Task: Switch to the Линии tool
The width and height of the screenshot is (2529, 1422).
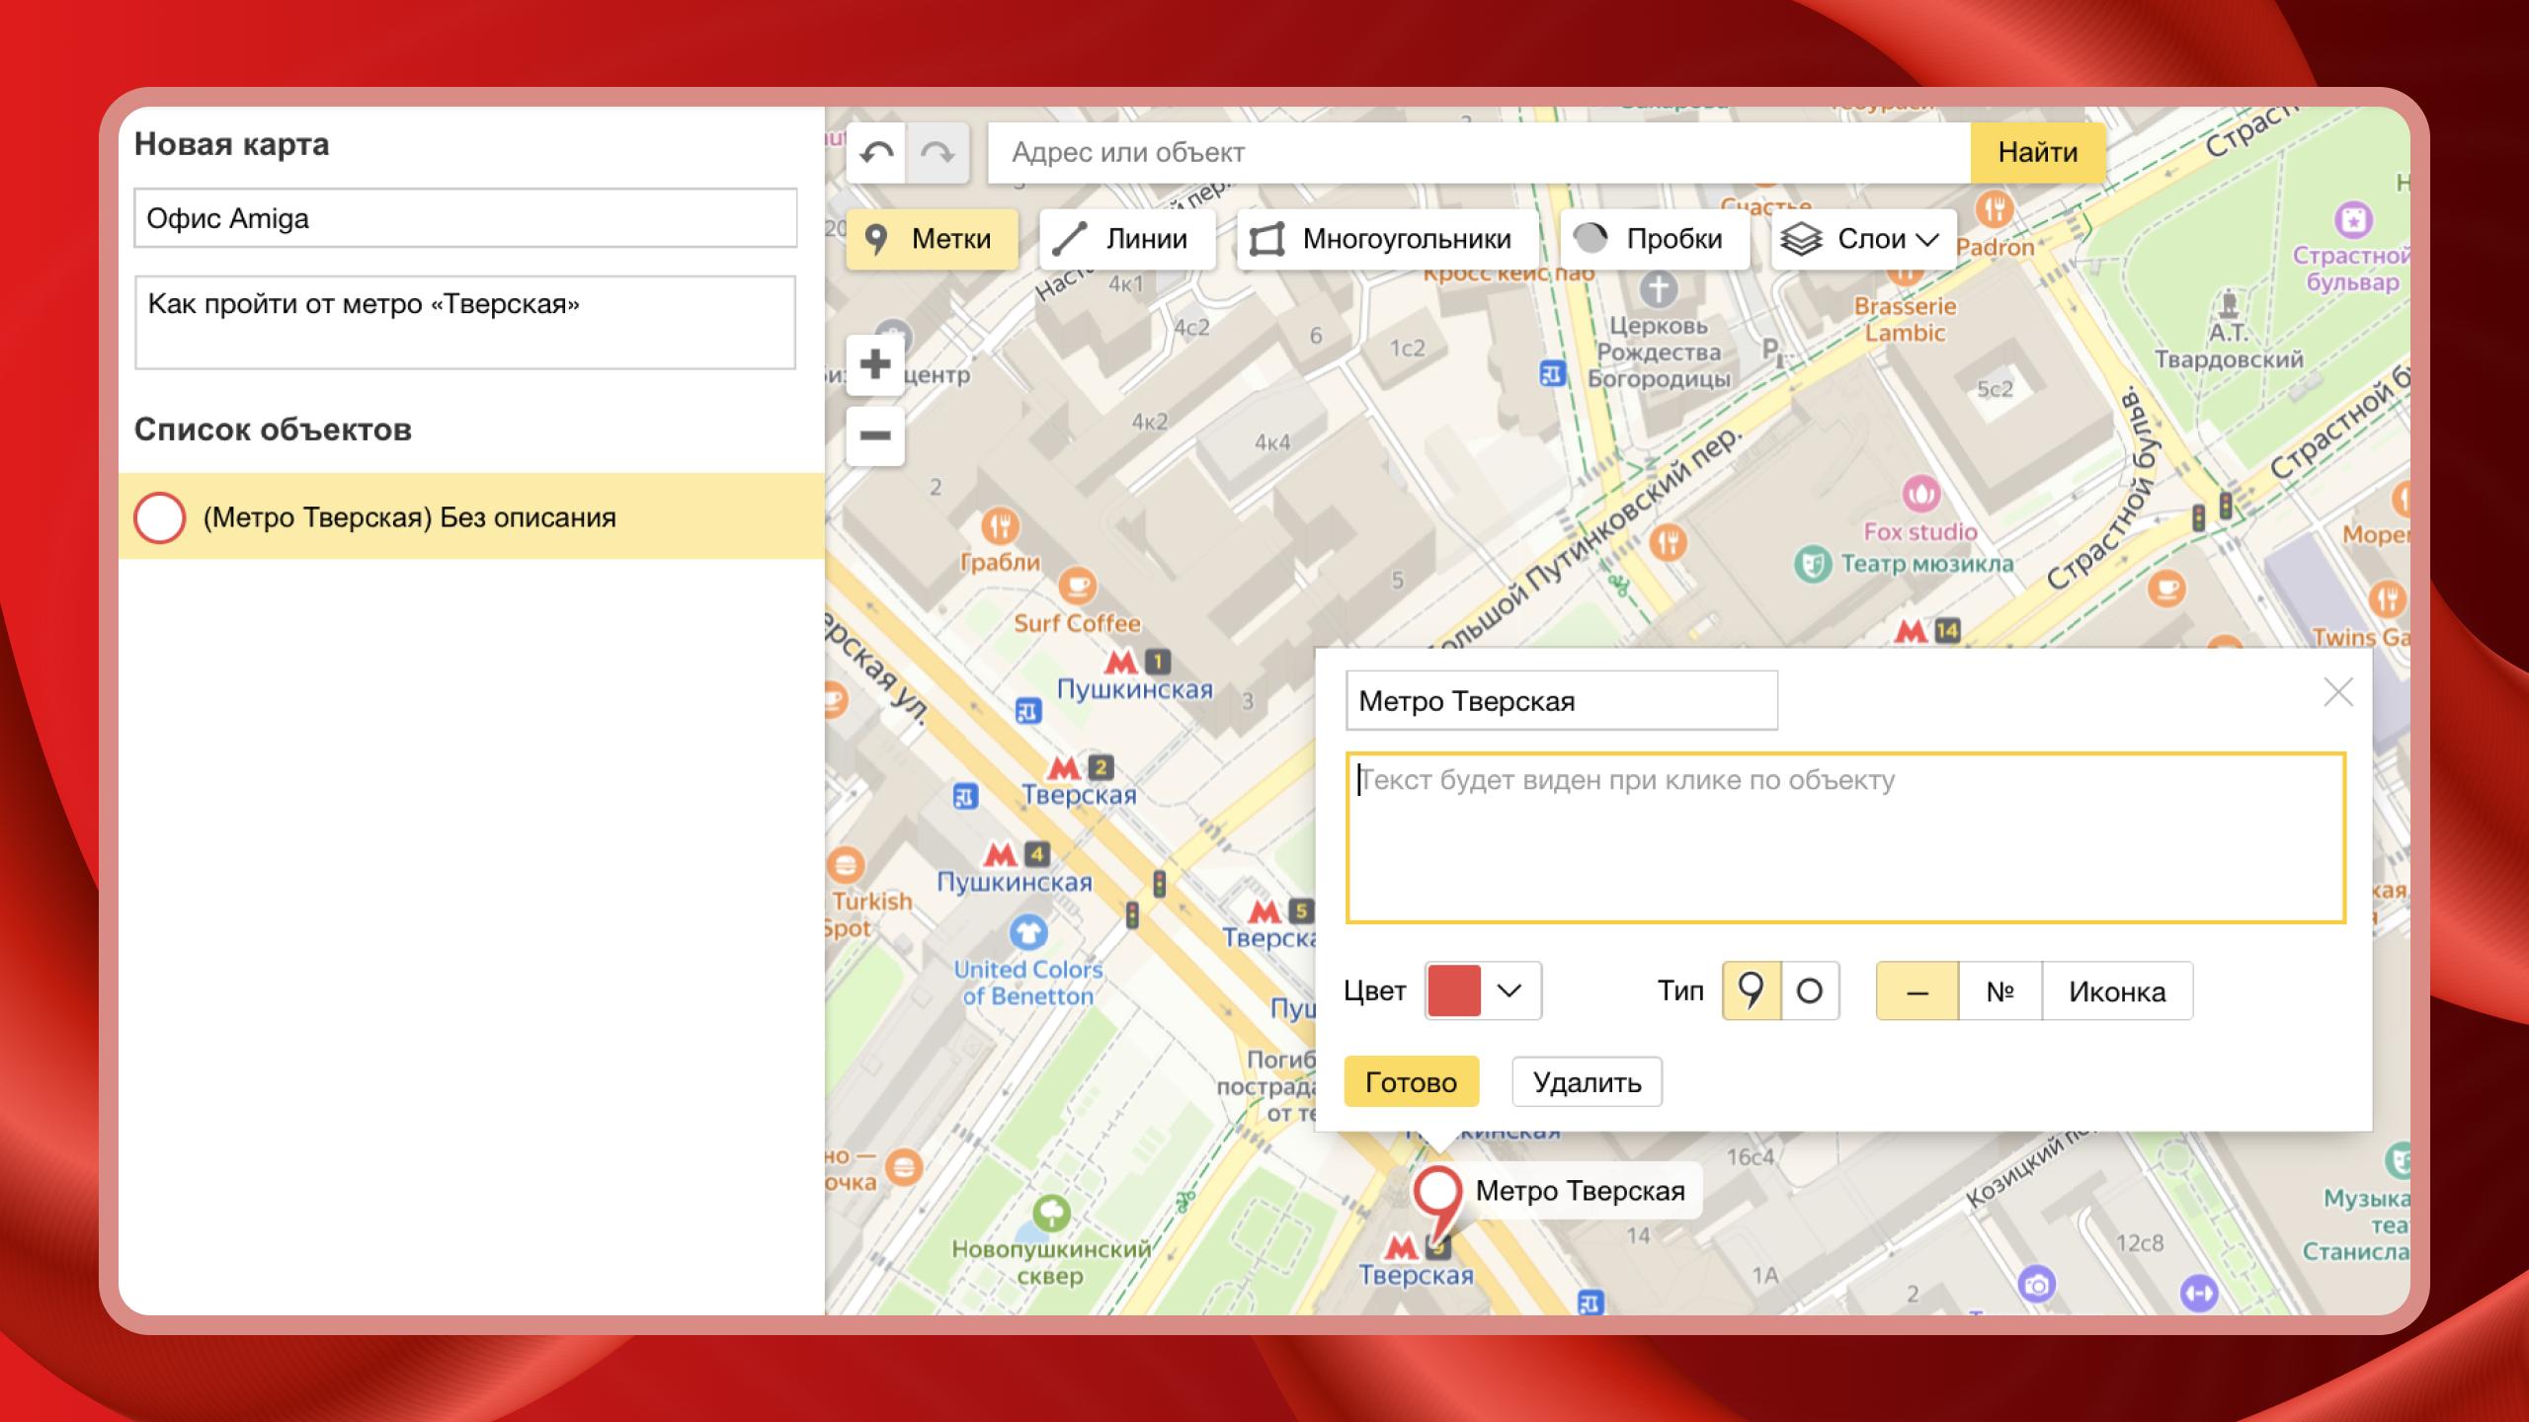Action: point(1125,239)
